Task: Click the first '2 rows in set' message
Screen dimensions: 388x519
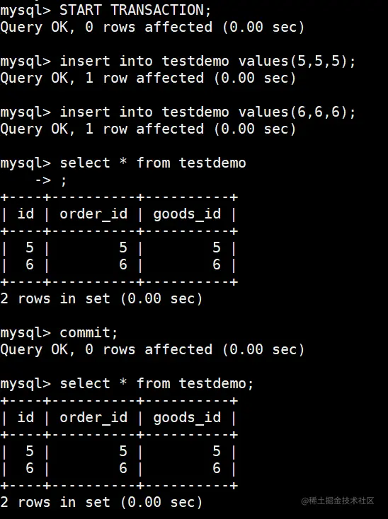Action: (x=101, y=298)
